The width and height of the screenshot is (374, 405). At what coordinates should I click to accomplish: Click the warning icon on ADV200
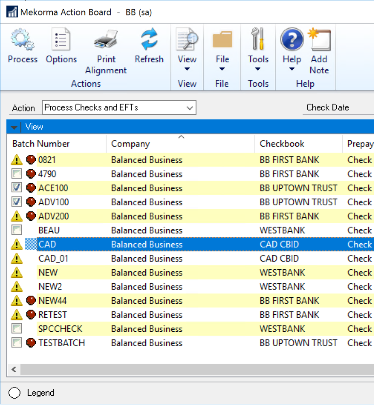click(17, 216)
